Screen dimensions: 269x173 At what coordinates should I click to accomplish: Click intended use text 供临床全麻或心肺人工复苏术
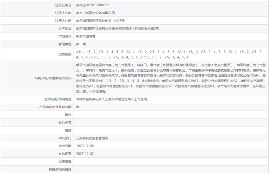[112, 99]
